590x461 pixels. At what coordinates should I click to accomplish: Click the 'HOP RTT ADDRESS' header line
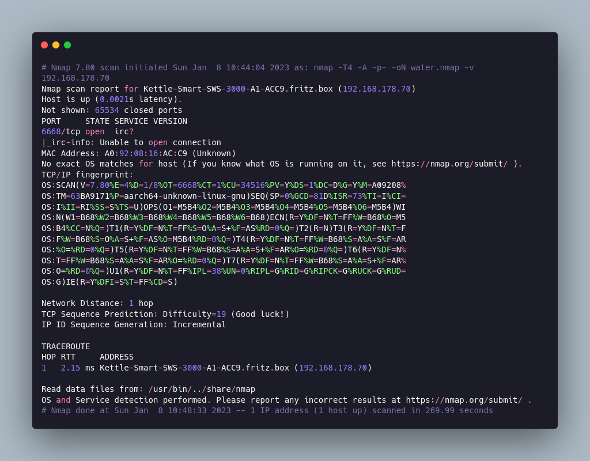(88, 357)
